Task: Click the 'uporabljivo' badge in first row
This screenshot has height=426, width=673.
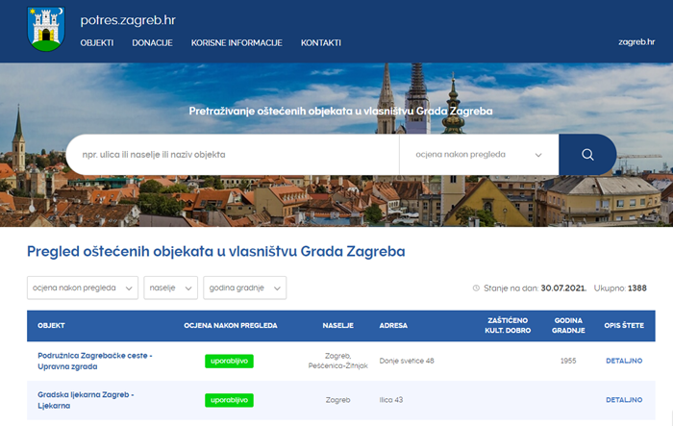Action: pos(229,361)
